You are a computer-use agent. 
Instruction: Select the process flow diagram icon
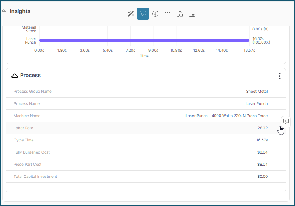143,14
